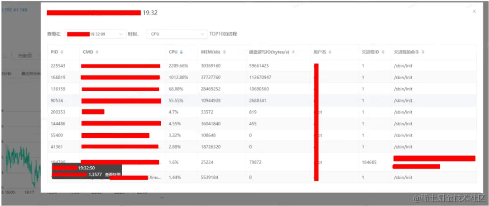Sort by 父进程的命令 column

pos(423,52)
